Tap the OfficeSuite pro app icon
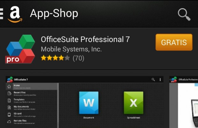The image size is (198, 128). click(20, 49)
